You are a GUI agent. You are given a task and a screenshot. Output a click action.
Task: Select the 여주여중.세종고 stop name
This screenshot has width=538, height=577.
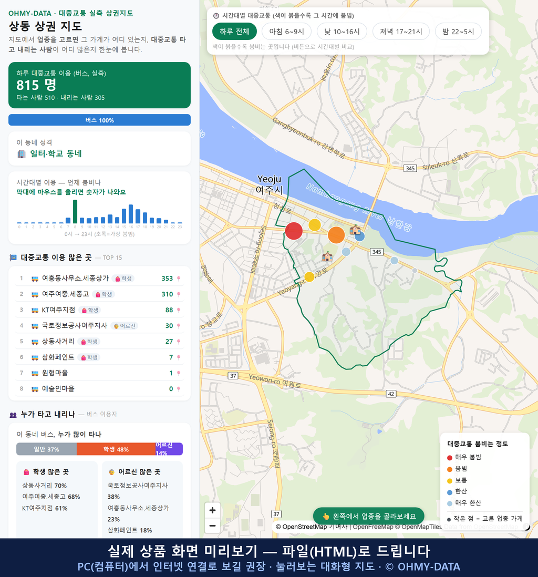66,294
